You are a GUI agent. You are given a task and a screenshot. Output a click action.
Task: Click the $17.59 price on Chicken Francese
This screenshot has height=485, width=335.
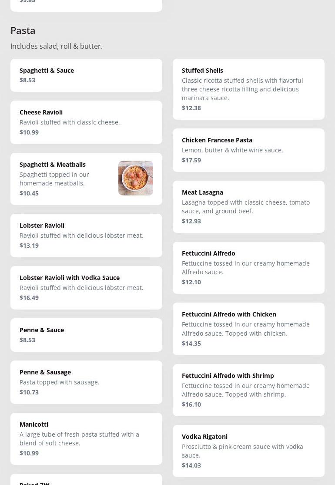[191, 160]
